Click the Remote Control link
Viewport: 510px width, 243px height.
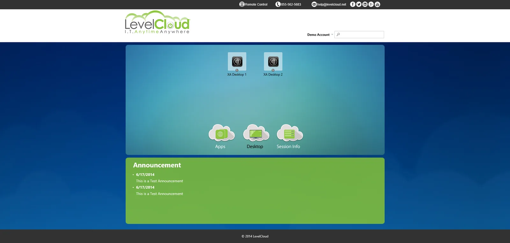pyautogui.click(x=256, y=4)
